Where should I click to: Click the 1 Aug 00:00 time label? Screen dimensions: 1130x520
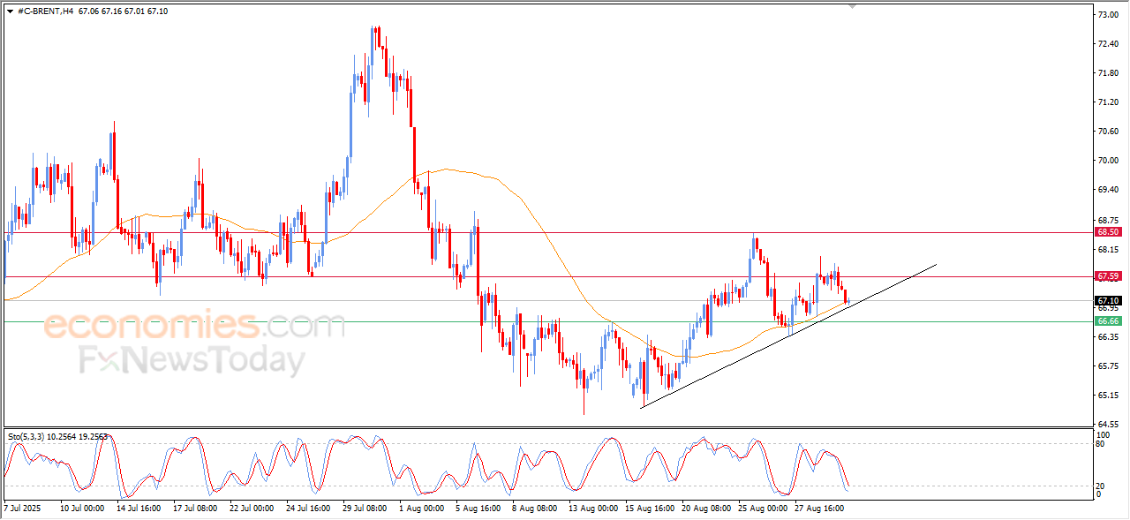pos(421,509)
